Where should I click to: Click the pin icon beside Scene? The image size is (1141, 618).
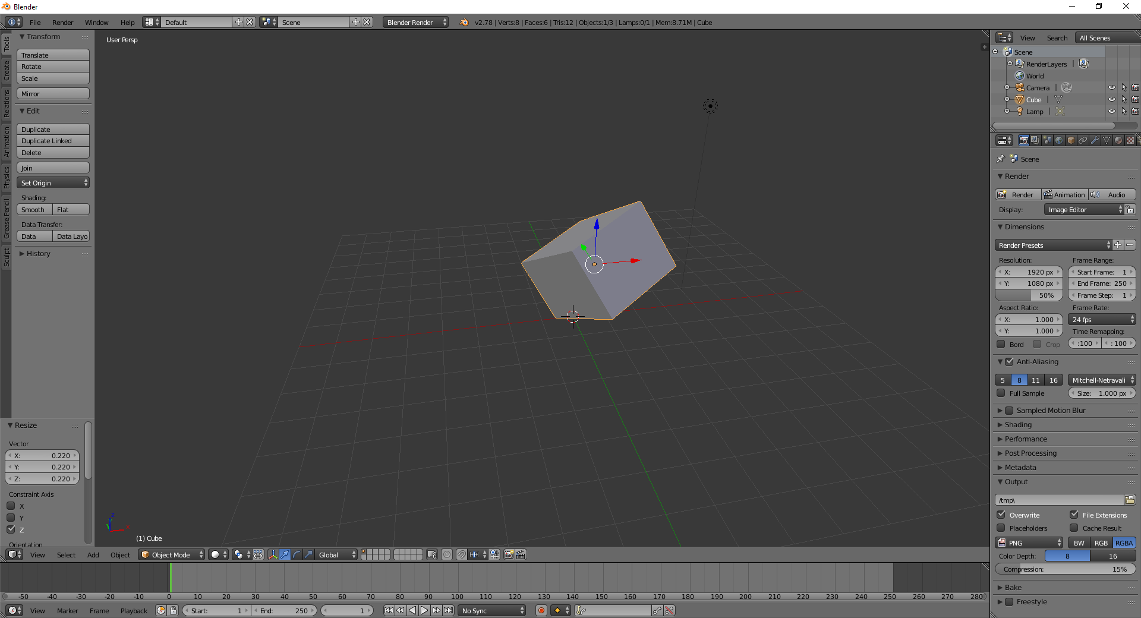click(1001, 159)
